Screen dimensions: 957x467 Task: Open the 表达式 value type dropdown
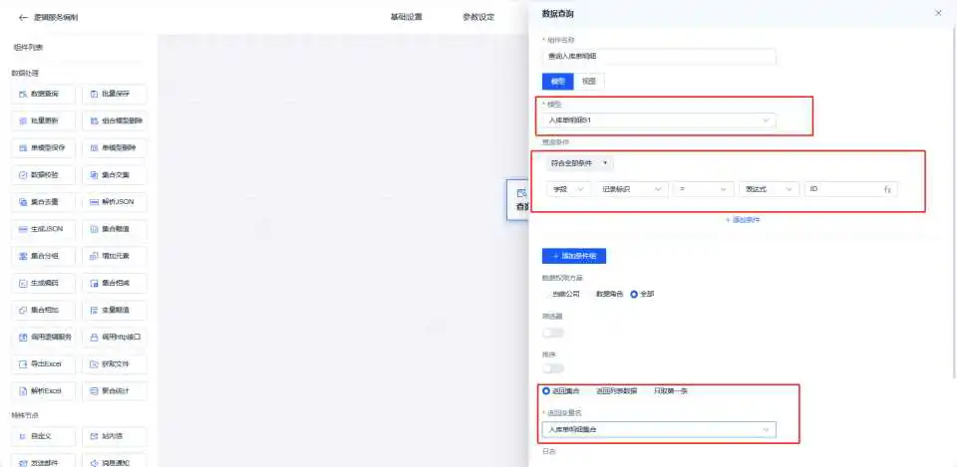coord(769,189)
